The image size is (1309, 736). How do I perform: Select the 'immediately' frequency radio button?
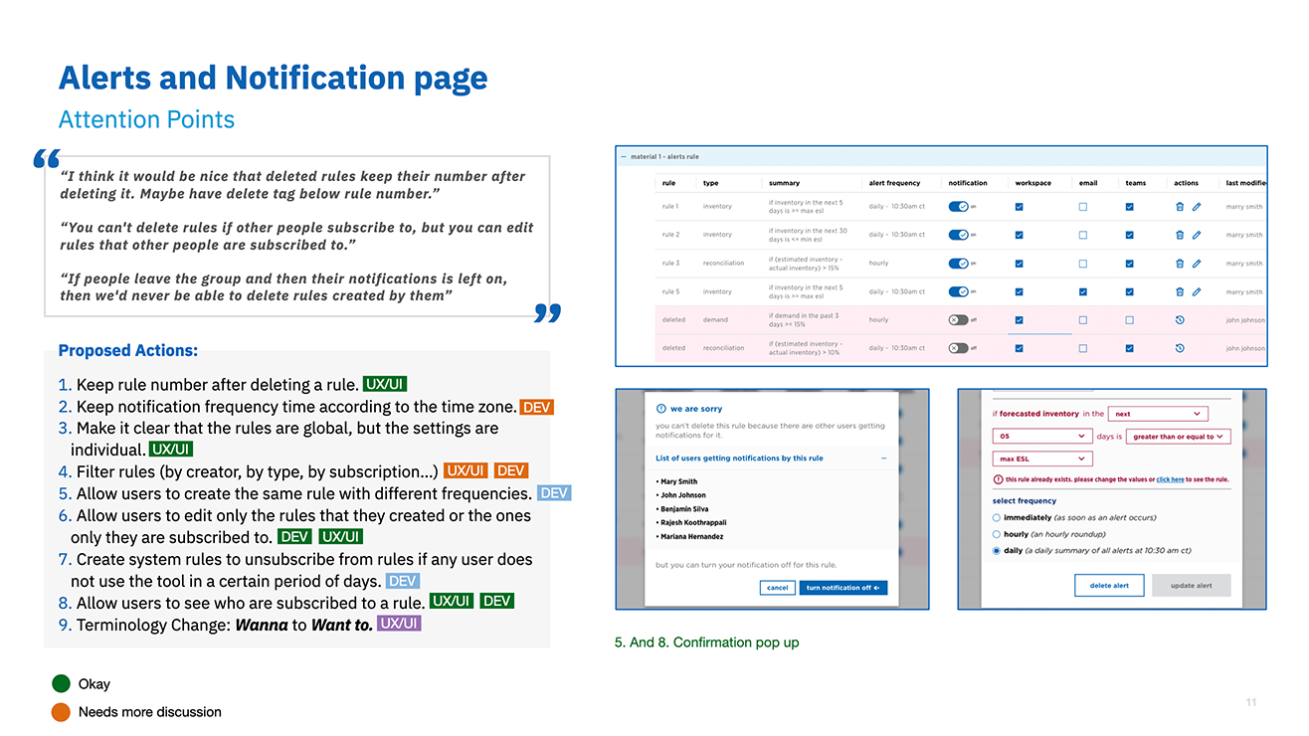(x=998, y=518)
